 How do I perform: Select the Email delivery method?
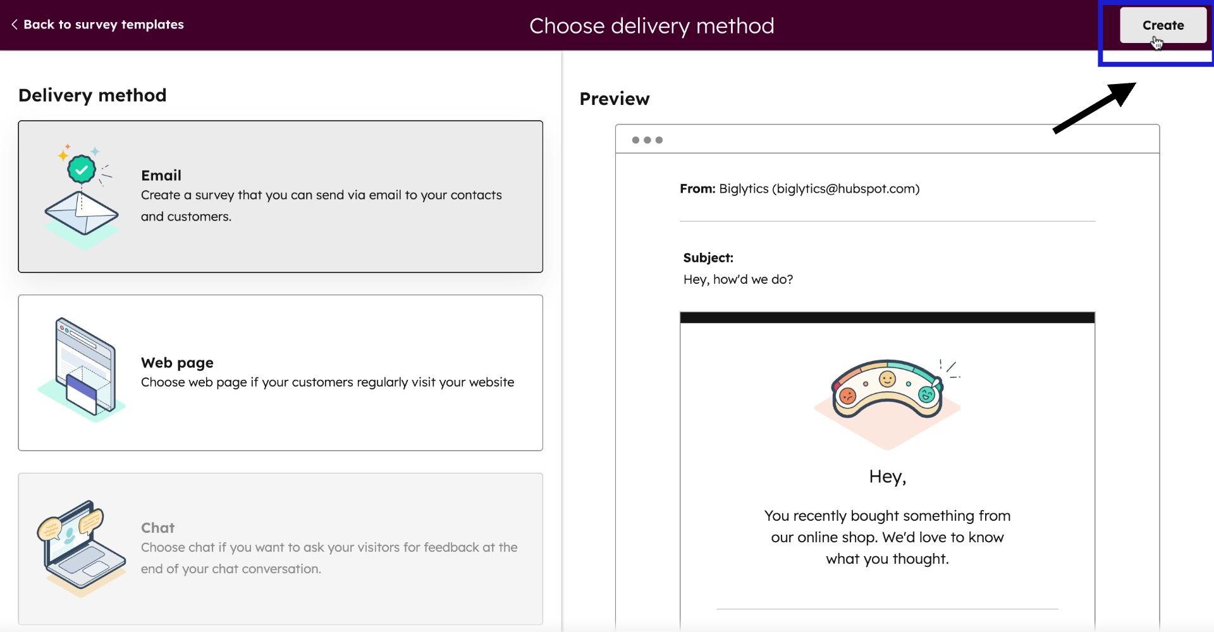coord(280,197)
